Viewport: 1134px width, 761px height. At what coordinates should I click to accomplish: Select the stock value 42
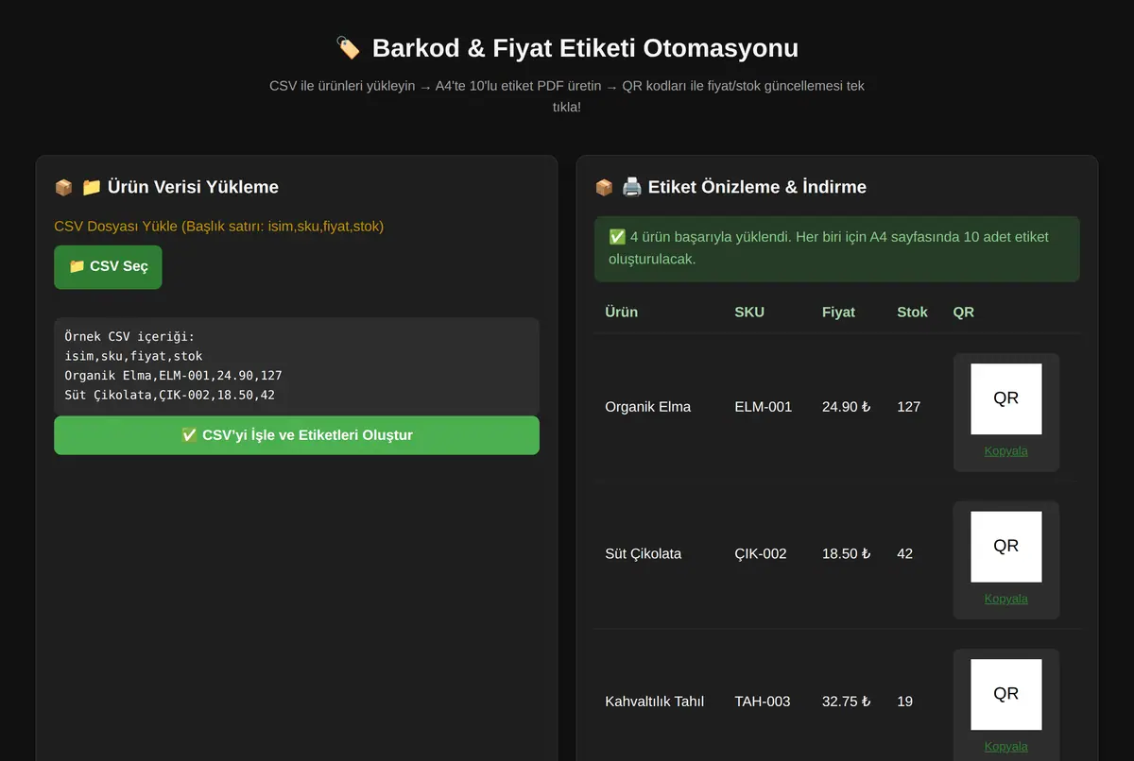click(904, 554)
